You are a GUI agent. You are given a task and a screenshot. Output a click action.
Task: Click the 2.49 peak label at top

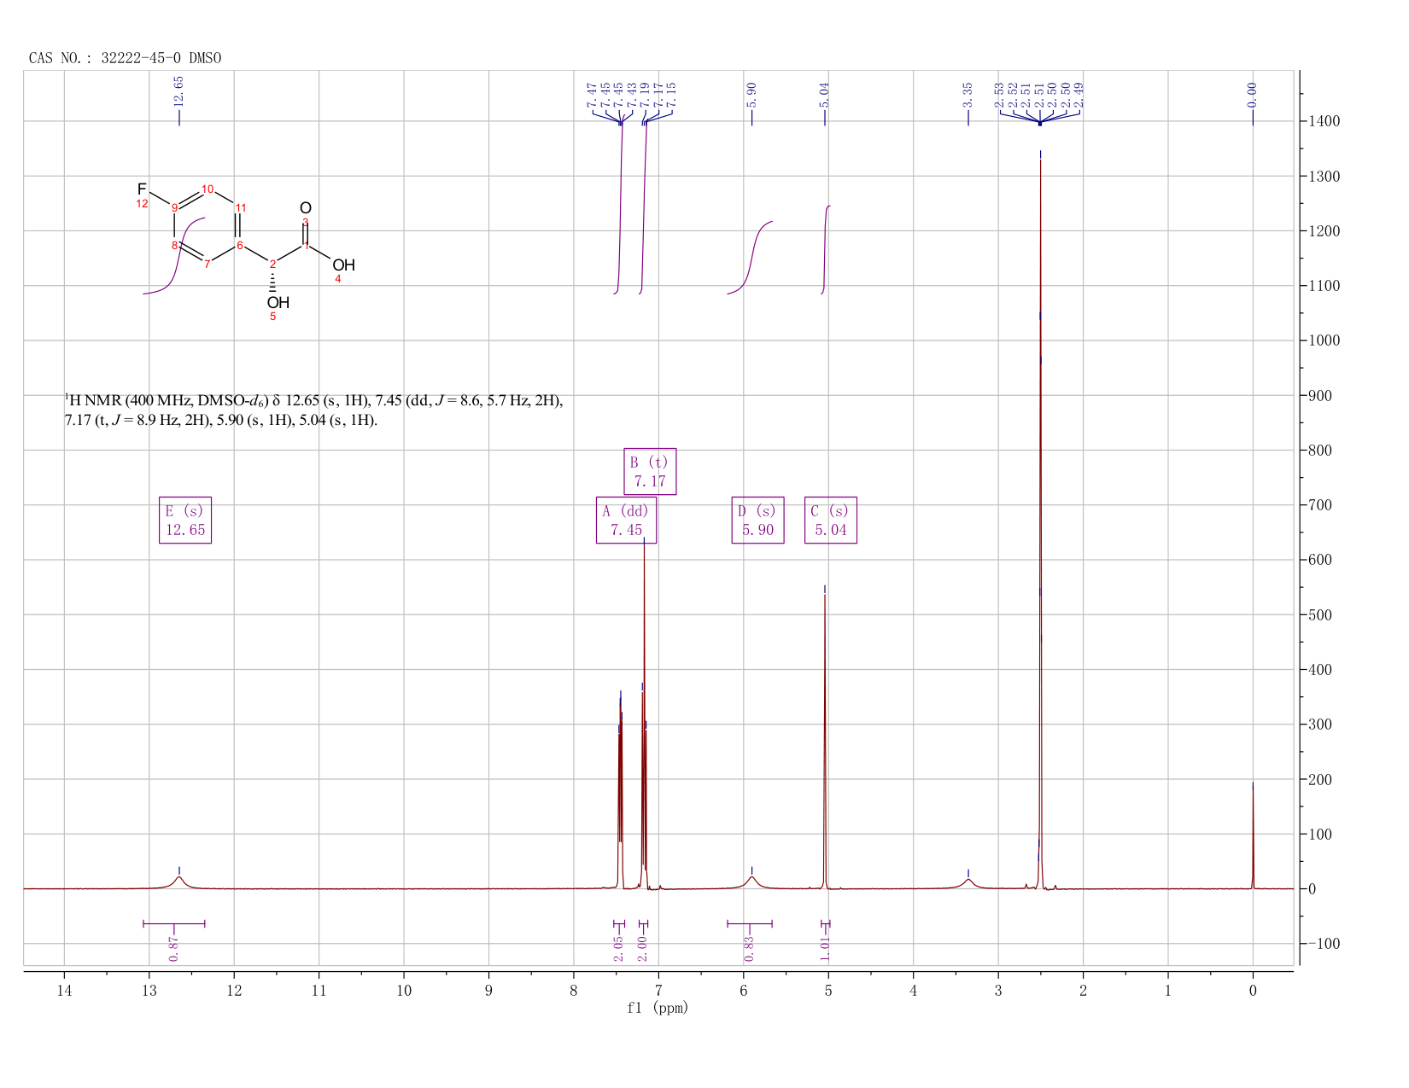(x=1079, y=94)
